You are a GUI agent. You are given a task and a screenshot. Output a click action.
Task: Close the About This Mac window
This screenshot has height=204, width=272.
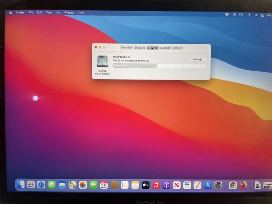tap(96, 47)
